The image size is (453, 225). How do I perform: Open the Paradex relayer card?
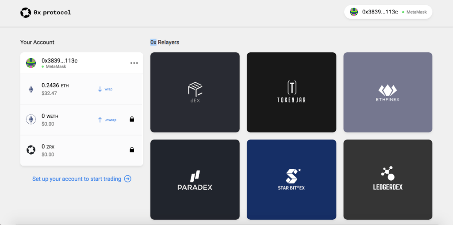(195, 179)
